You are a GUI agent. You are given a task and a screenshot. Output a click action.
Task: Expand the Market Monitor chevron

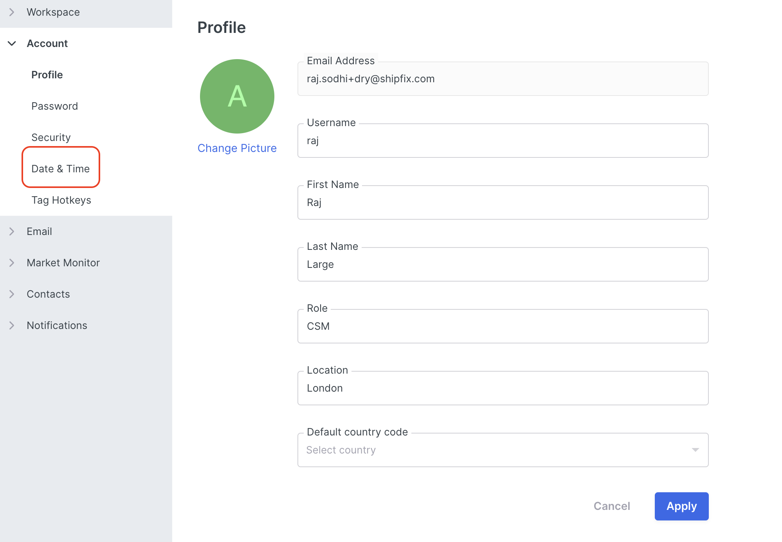pyautogui.click(x=12, y=263)
